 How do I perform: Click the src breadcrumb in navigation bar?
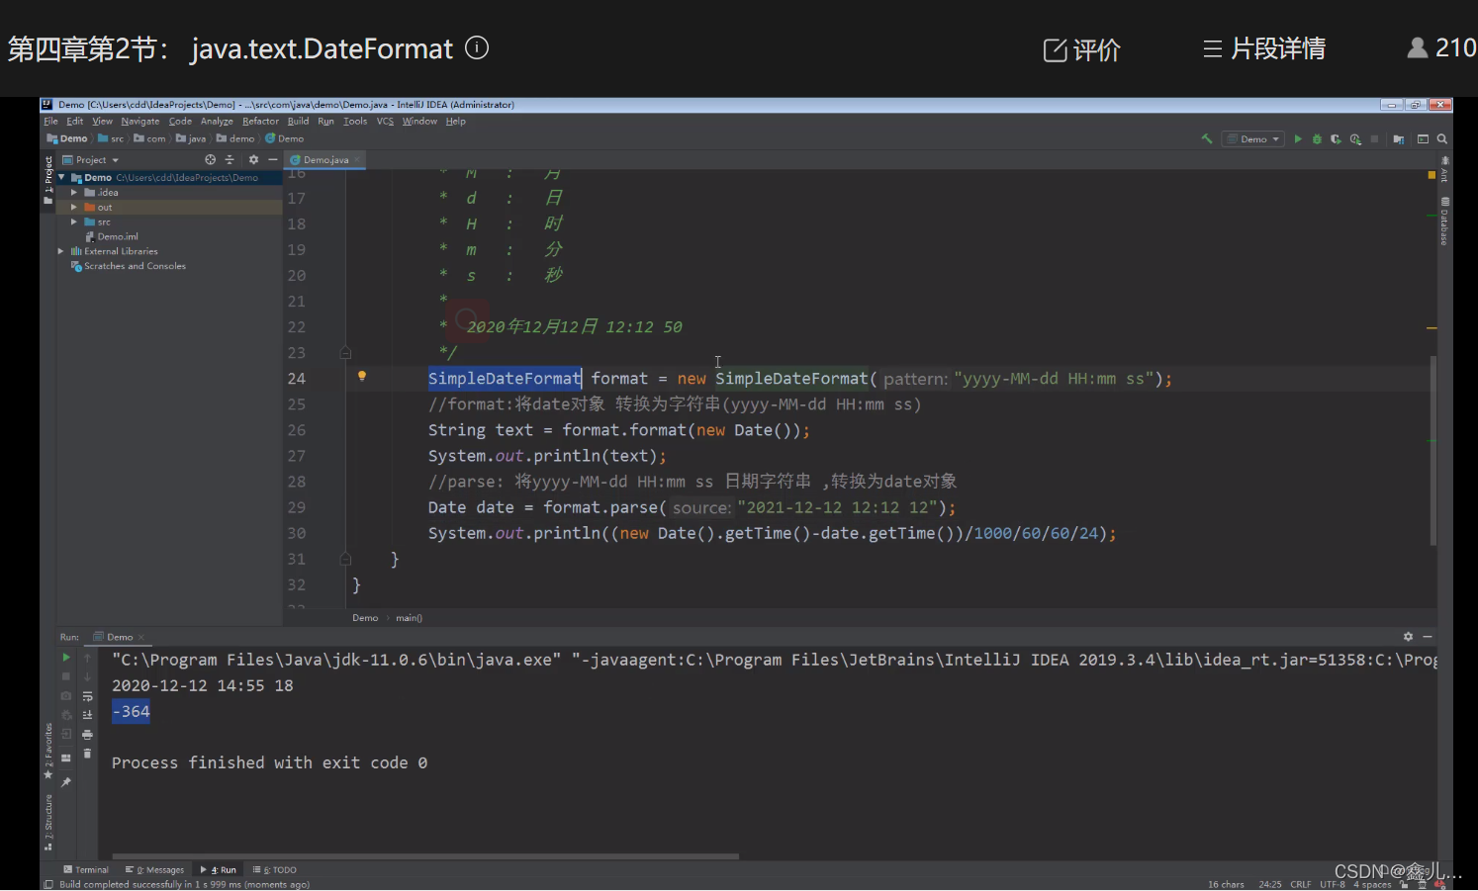click(111, 139)
